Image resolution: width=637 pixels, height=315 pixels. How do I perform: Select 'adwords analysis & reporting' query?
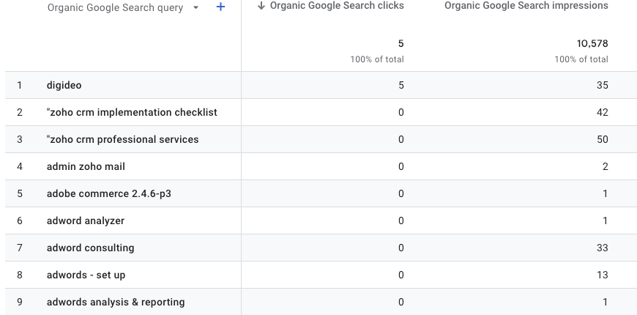point(116,303)
